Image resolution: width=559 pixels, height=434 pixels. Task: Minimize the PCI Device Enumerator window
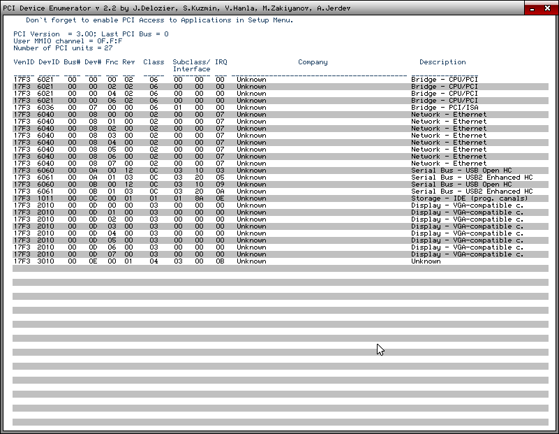532,8
